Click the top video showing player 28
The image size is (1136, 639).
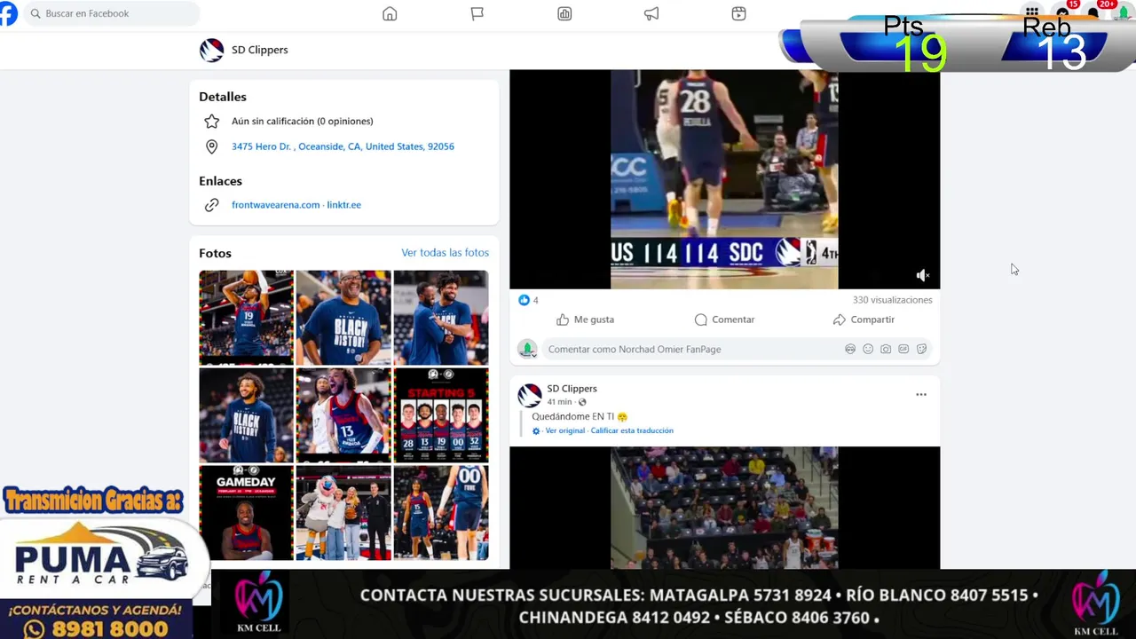coord(724,179)
